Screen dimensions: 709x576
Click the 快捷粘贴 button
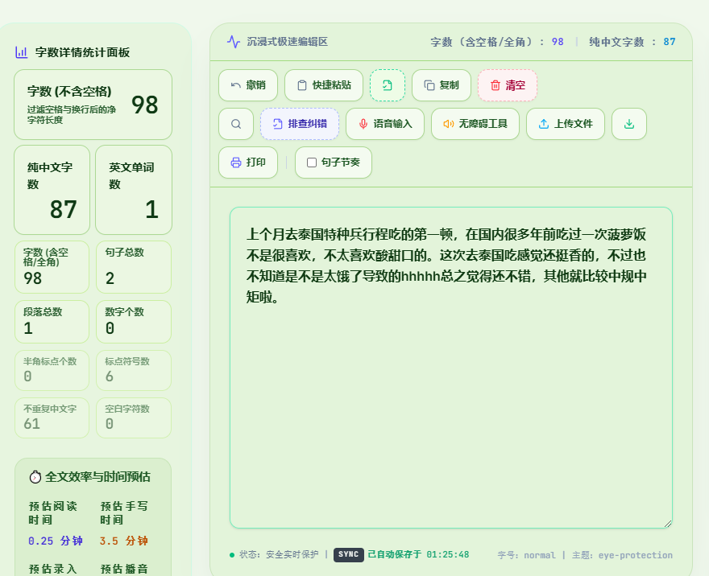(x=324, y=85)
